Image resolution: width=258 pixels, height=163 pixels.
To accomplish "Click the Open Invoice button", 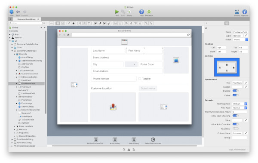I will point(148,89).
